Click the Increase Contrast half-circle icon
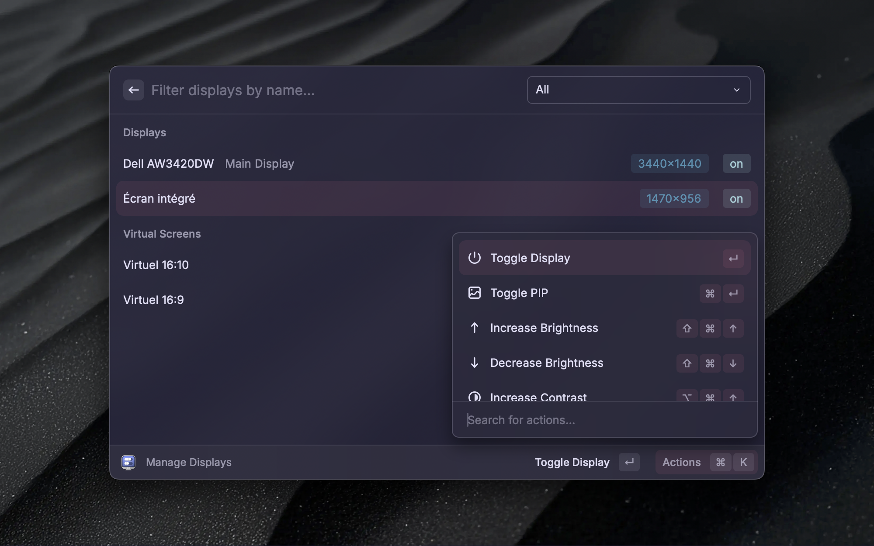The height and width of the screenshot is (546, 874). point(474,397)
